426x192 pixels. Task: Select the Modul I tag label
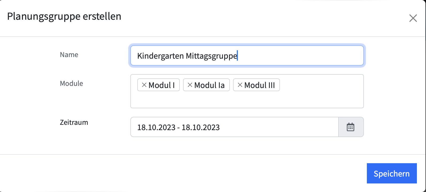pyautogui.click(x=162, y=85)
